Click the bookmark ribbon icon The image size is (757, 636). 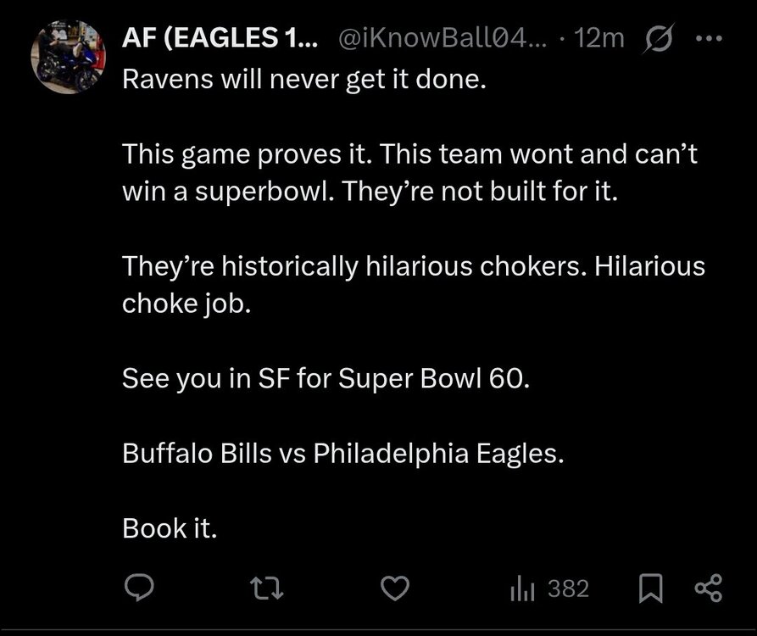coord(649,585)
